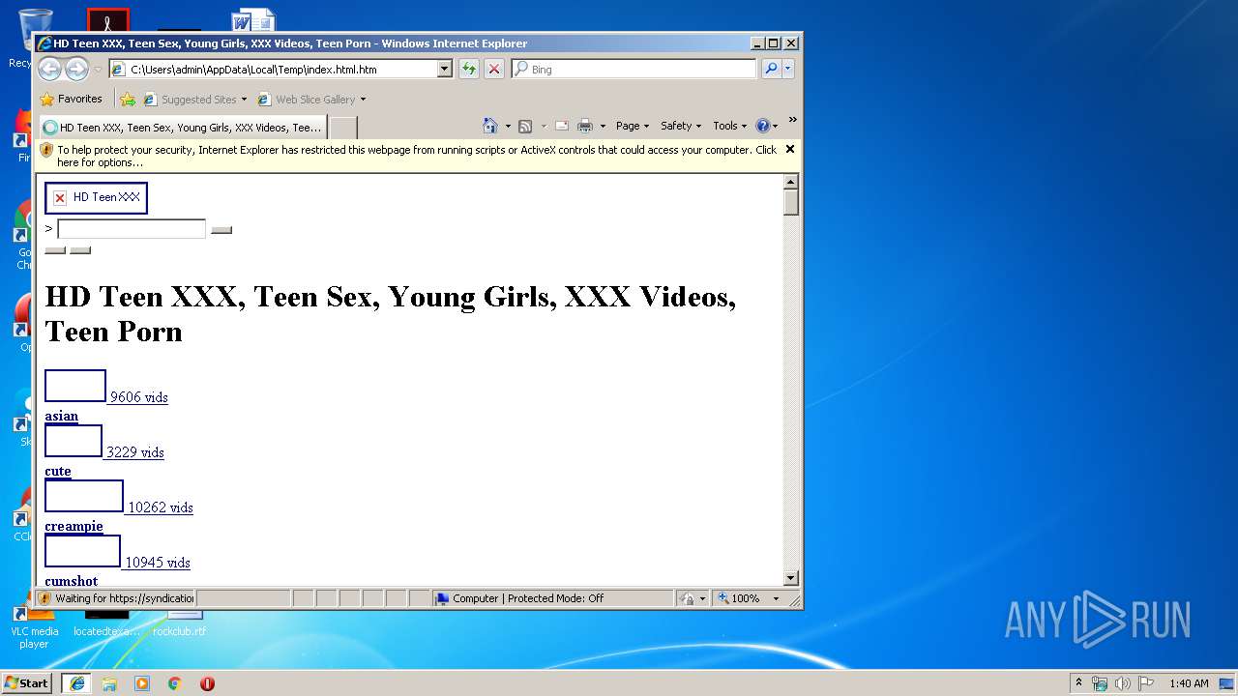Viewport: 1238px width, 696px height.
Task: Click the small button beside the page search field
Action: (x=221, y=230)
